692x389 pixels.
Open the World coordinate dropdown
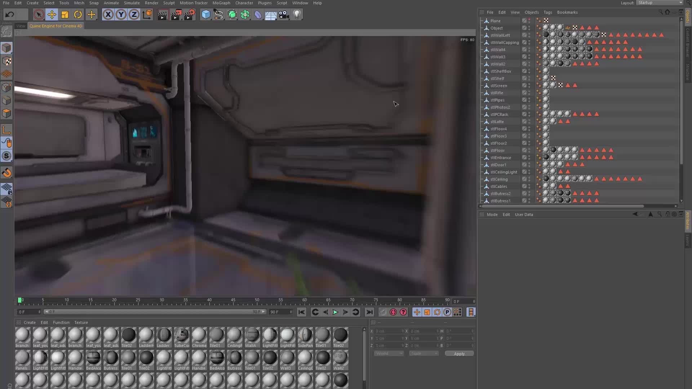point(389,354)
